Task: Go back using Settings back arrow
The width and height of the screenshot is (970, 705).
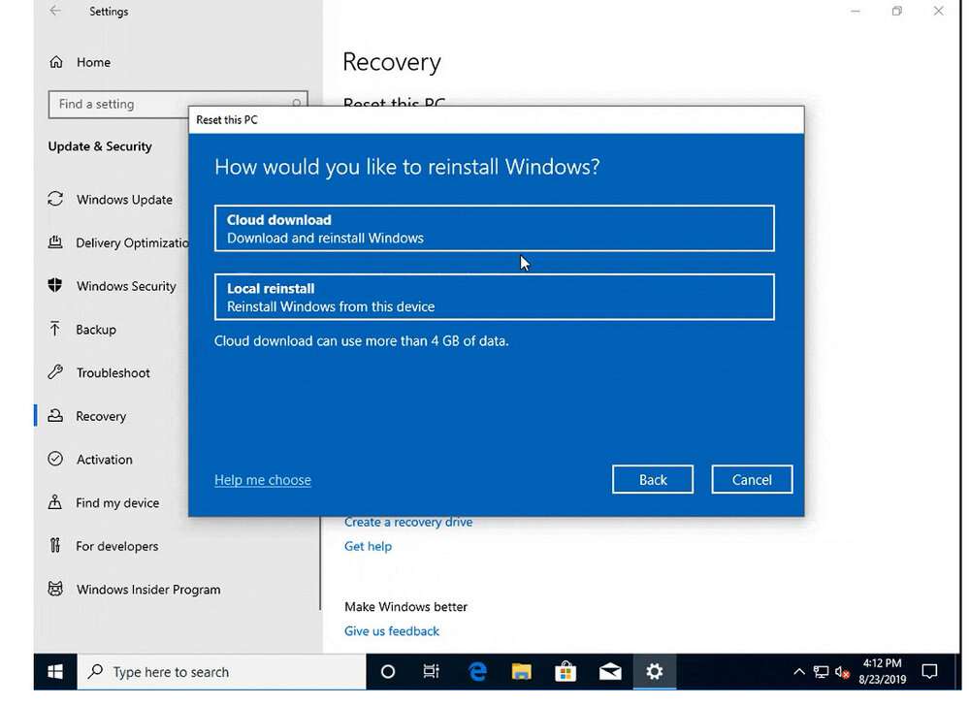Action: click(x=55, y=12)
